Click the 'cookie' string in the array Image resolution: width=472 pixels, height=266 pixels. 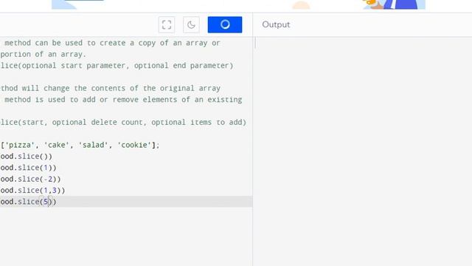point(134,145)
